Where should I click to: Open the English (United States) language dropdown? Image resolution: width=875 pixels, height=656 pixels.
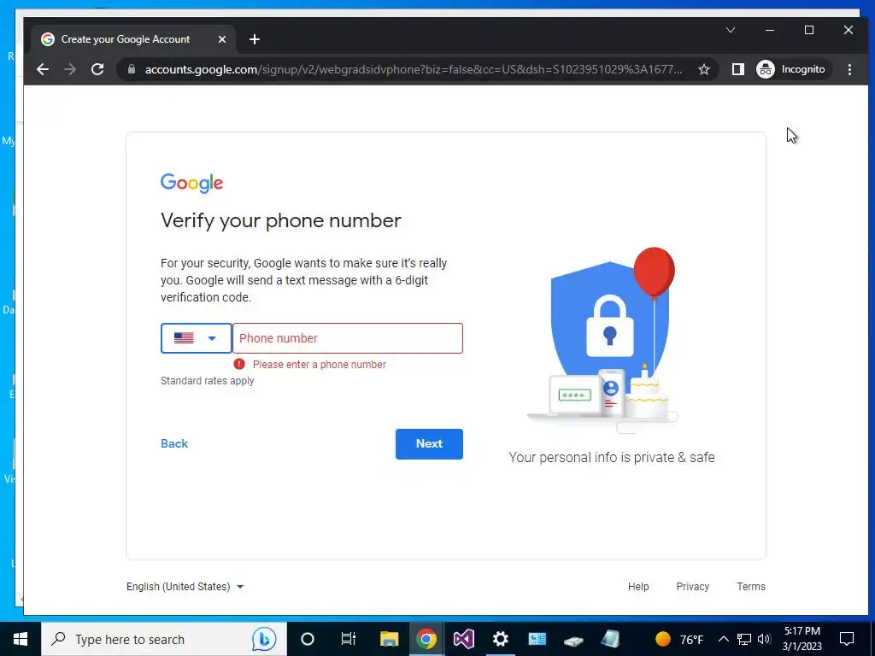tap(185, 586)
